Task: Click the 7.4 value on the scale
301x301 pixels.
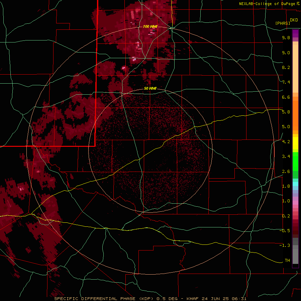Action: (x=286, y=82)
